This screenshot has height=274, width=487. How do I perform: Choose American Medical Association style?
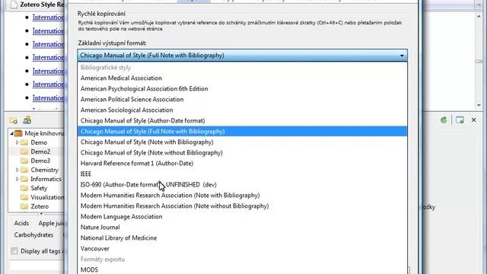242,78
